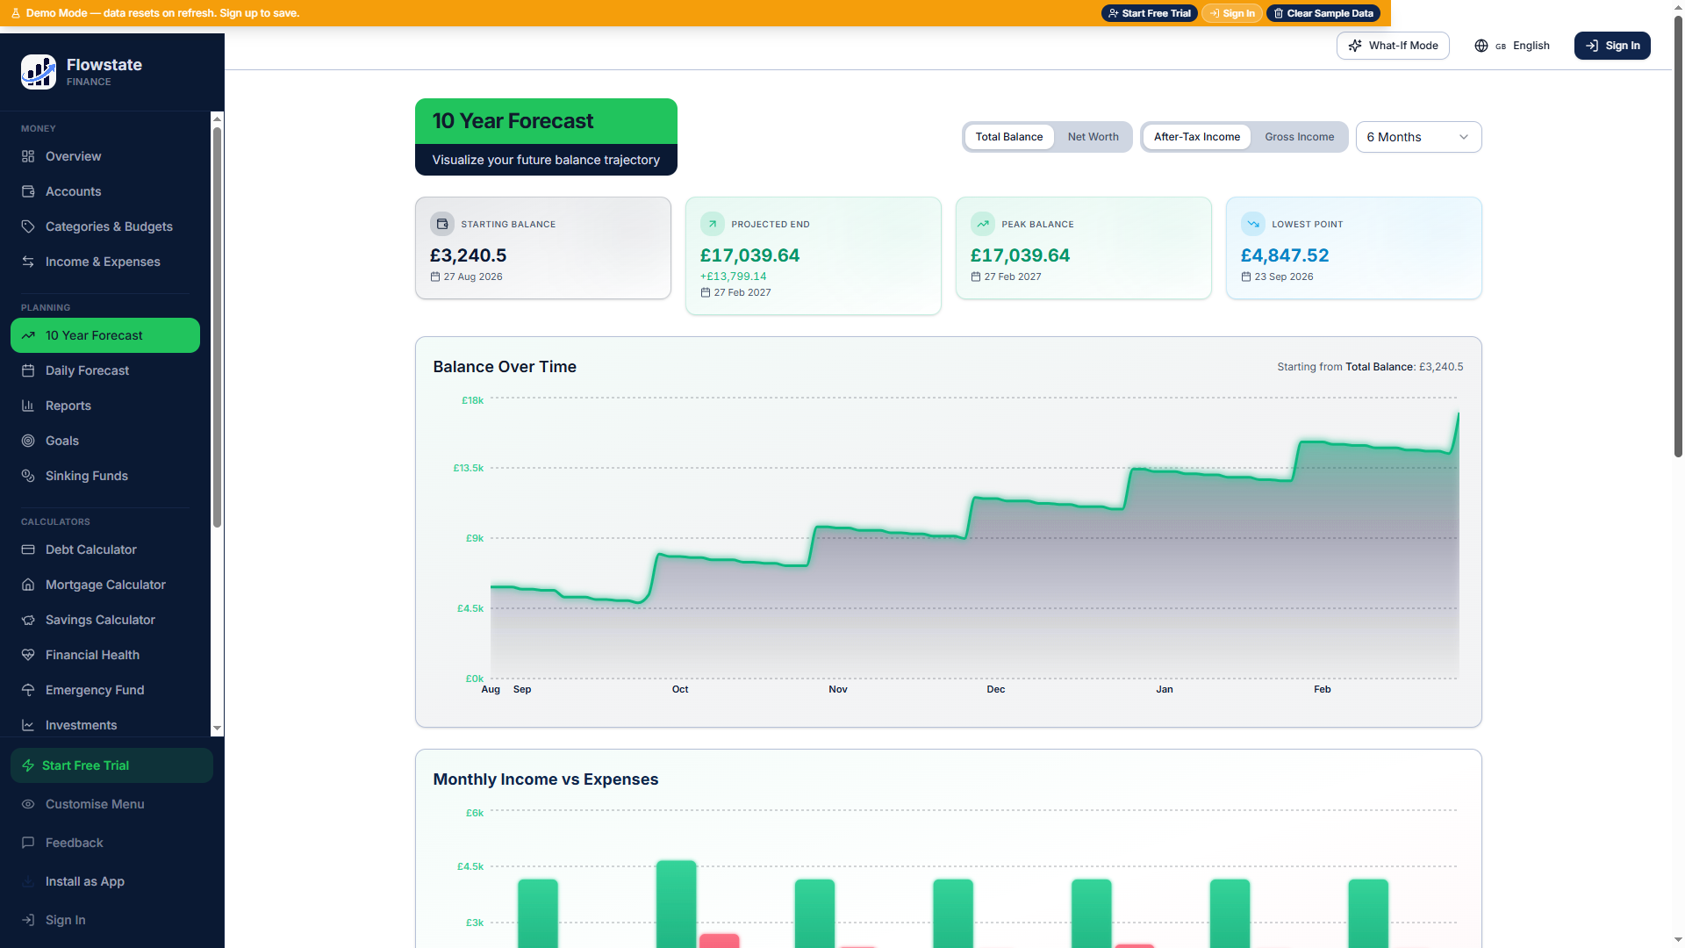Open the Mortgage Calculator
Image resolution: width=1685 pixels, height=948 pixels.
(x=105, y=585)
